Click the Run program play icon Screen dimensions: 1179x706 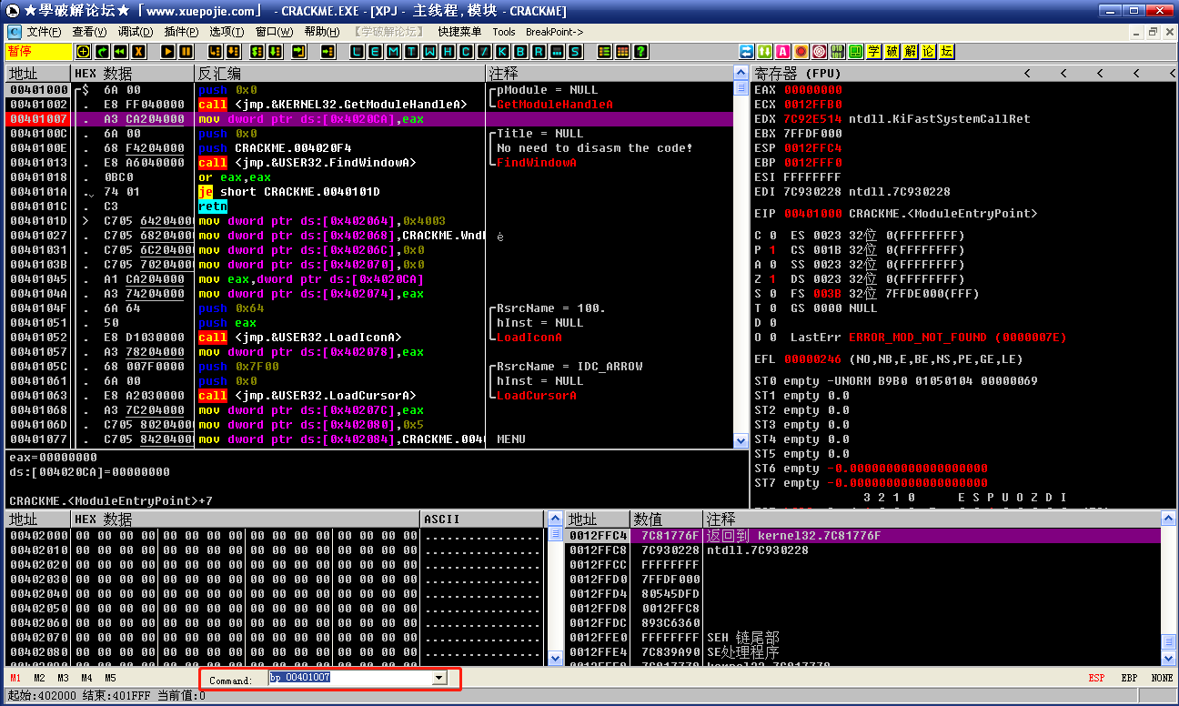(x=167, y=52)
